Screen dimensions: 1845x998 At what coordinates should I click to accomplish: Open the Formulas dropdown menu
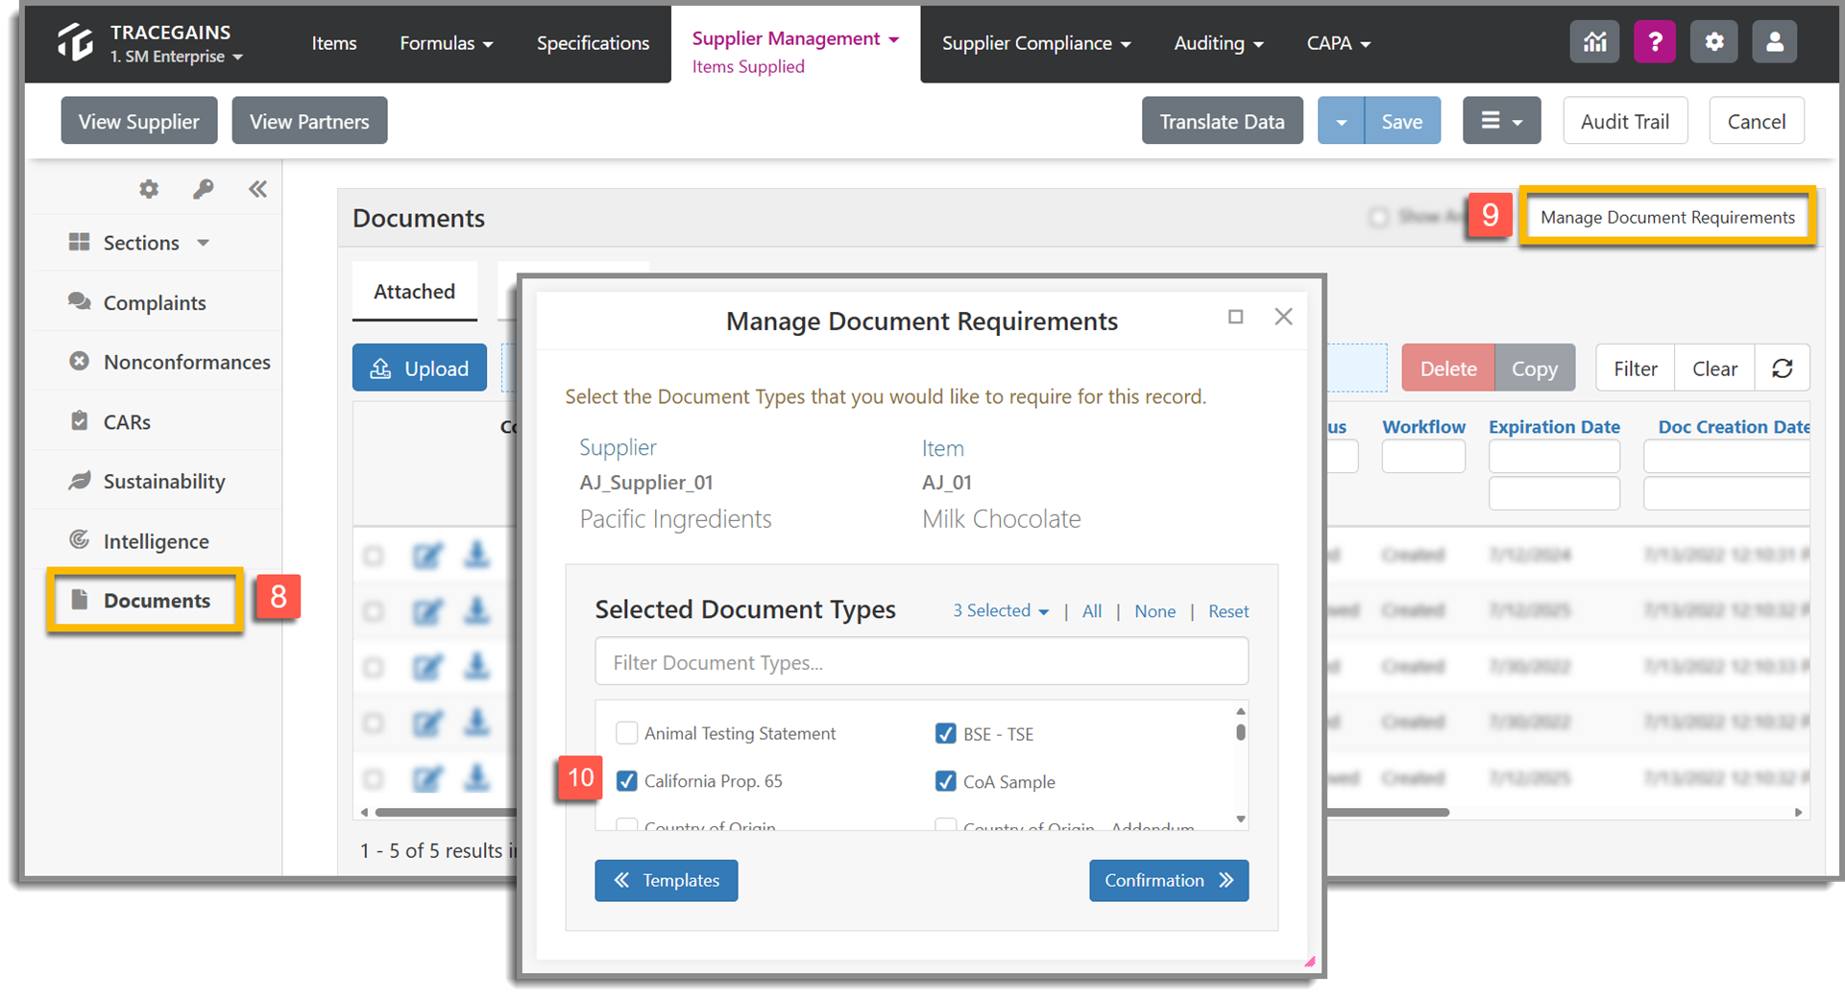447,43
